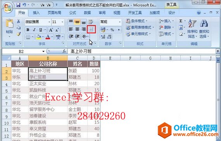Image resolution: width=221 pixels, height=141 pixels.
Task: Click 格式 in cells group
Action: tap(166, 34)
